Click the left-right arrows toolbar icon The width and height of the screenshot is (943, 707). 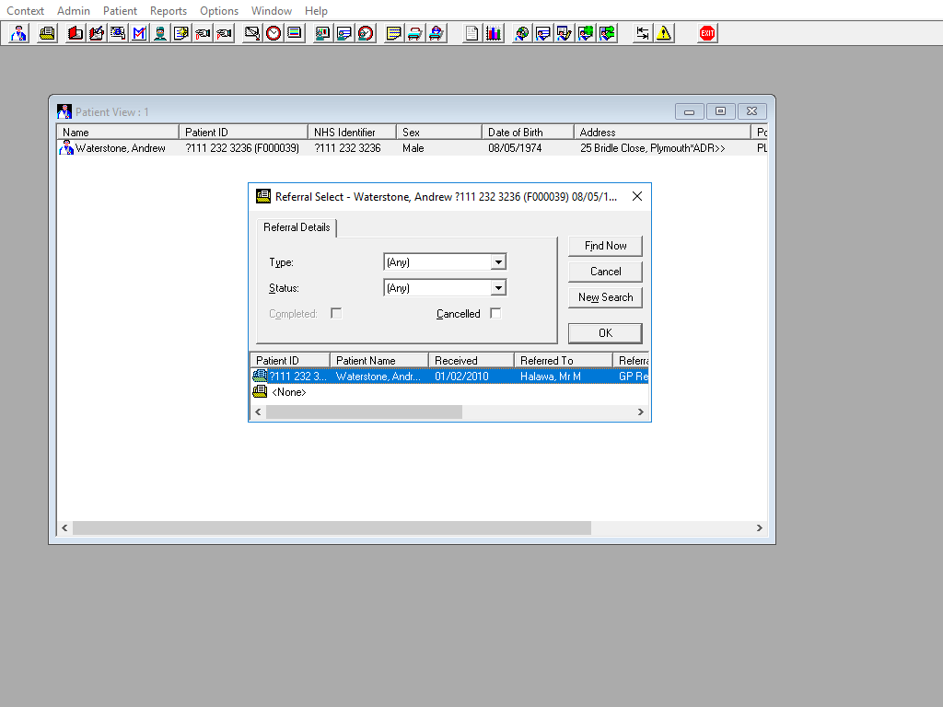pos(642,33)
